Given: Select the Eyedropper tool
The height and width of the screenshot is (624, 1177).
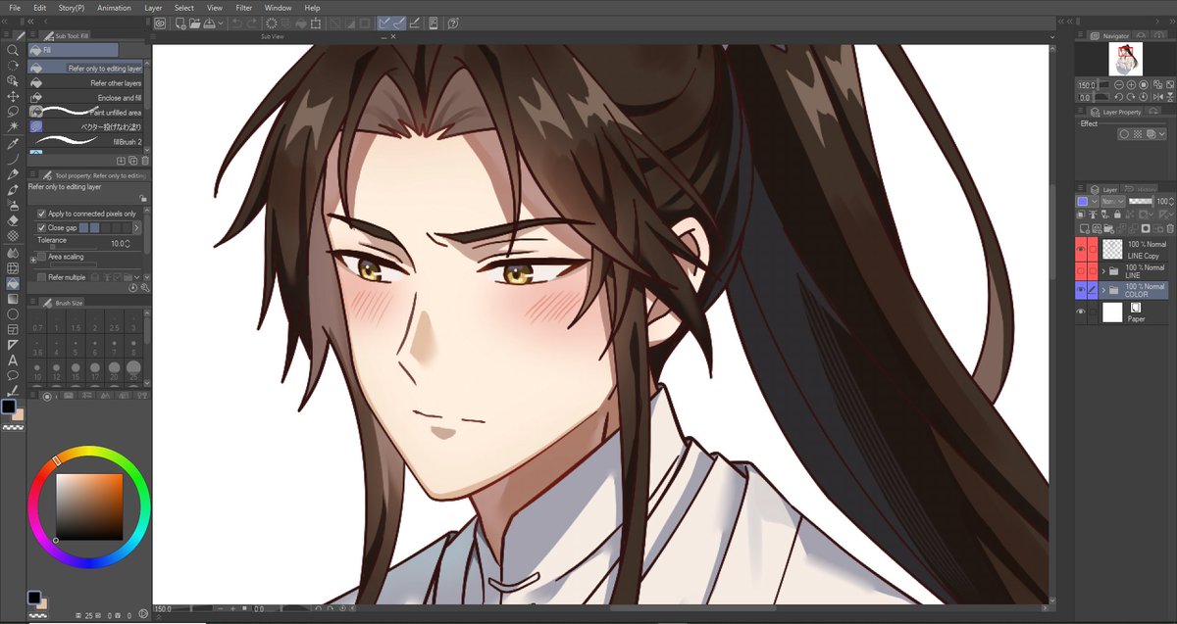Looking at the screenshot, I should coord(13,143).
